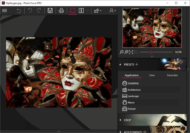Viewport: 190px width, 133px height.
Task: Collapse the PRESETS section triangle
Action: (120, 64)
